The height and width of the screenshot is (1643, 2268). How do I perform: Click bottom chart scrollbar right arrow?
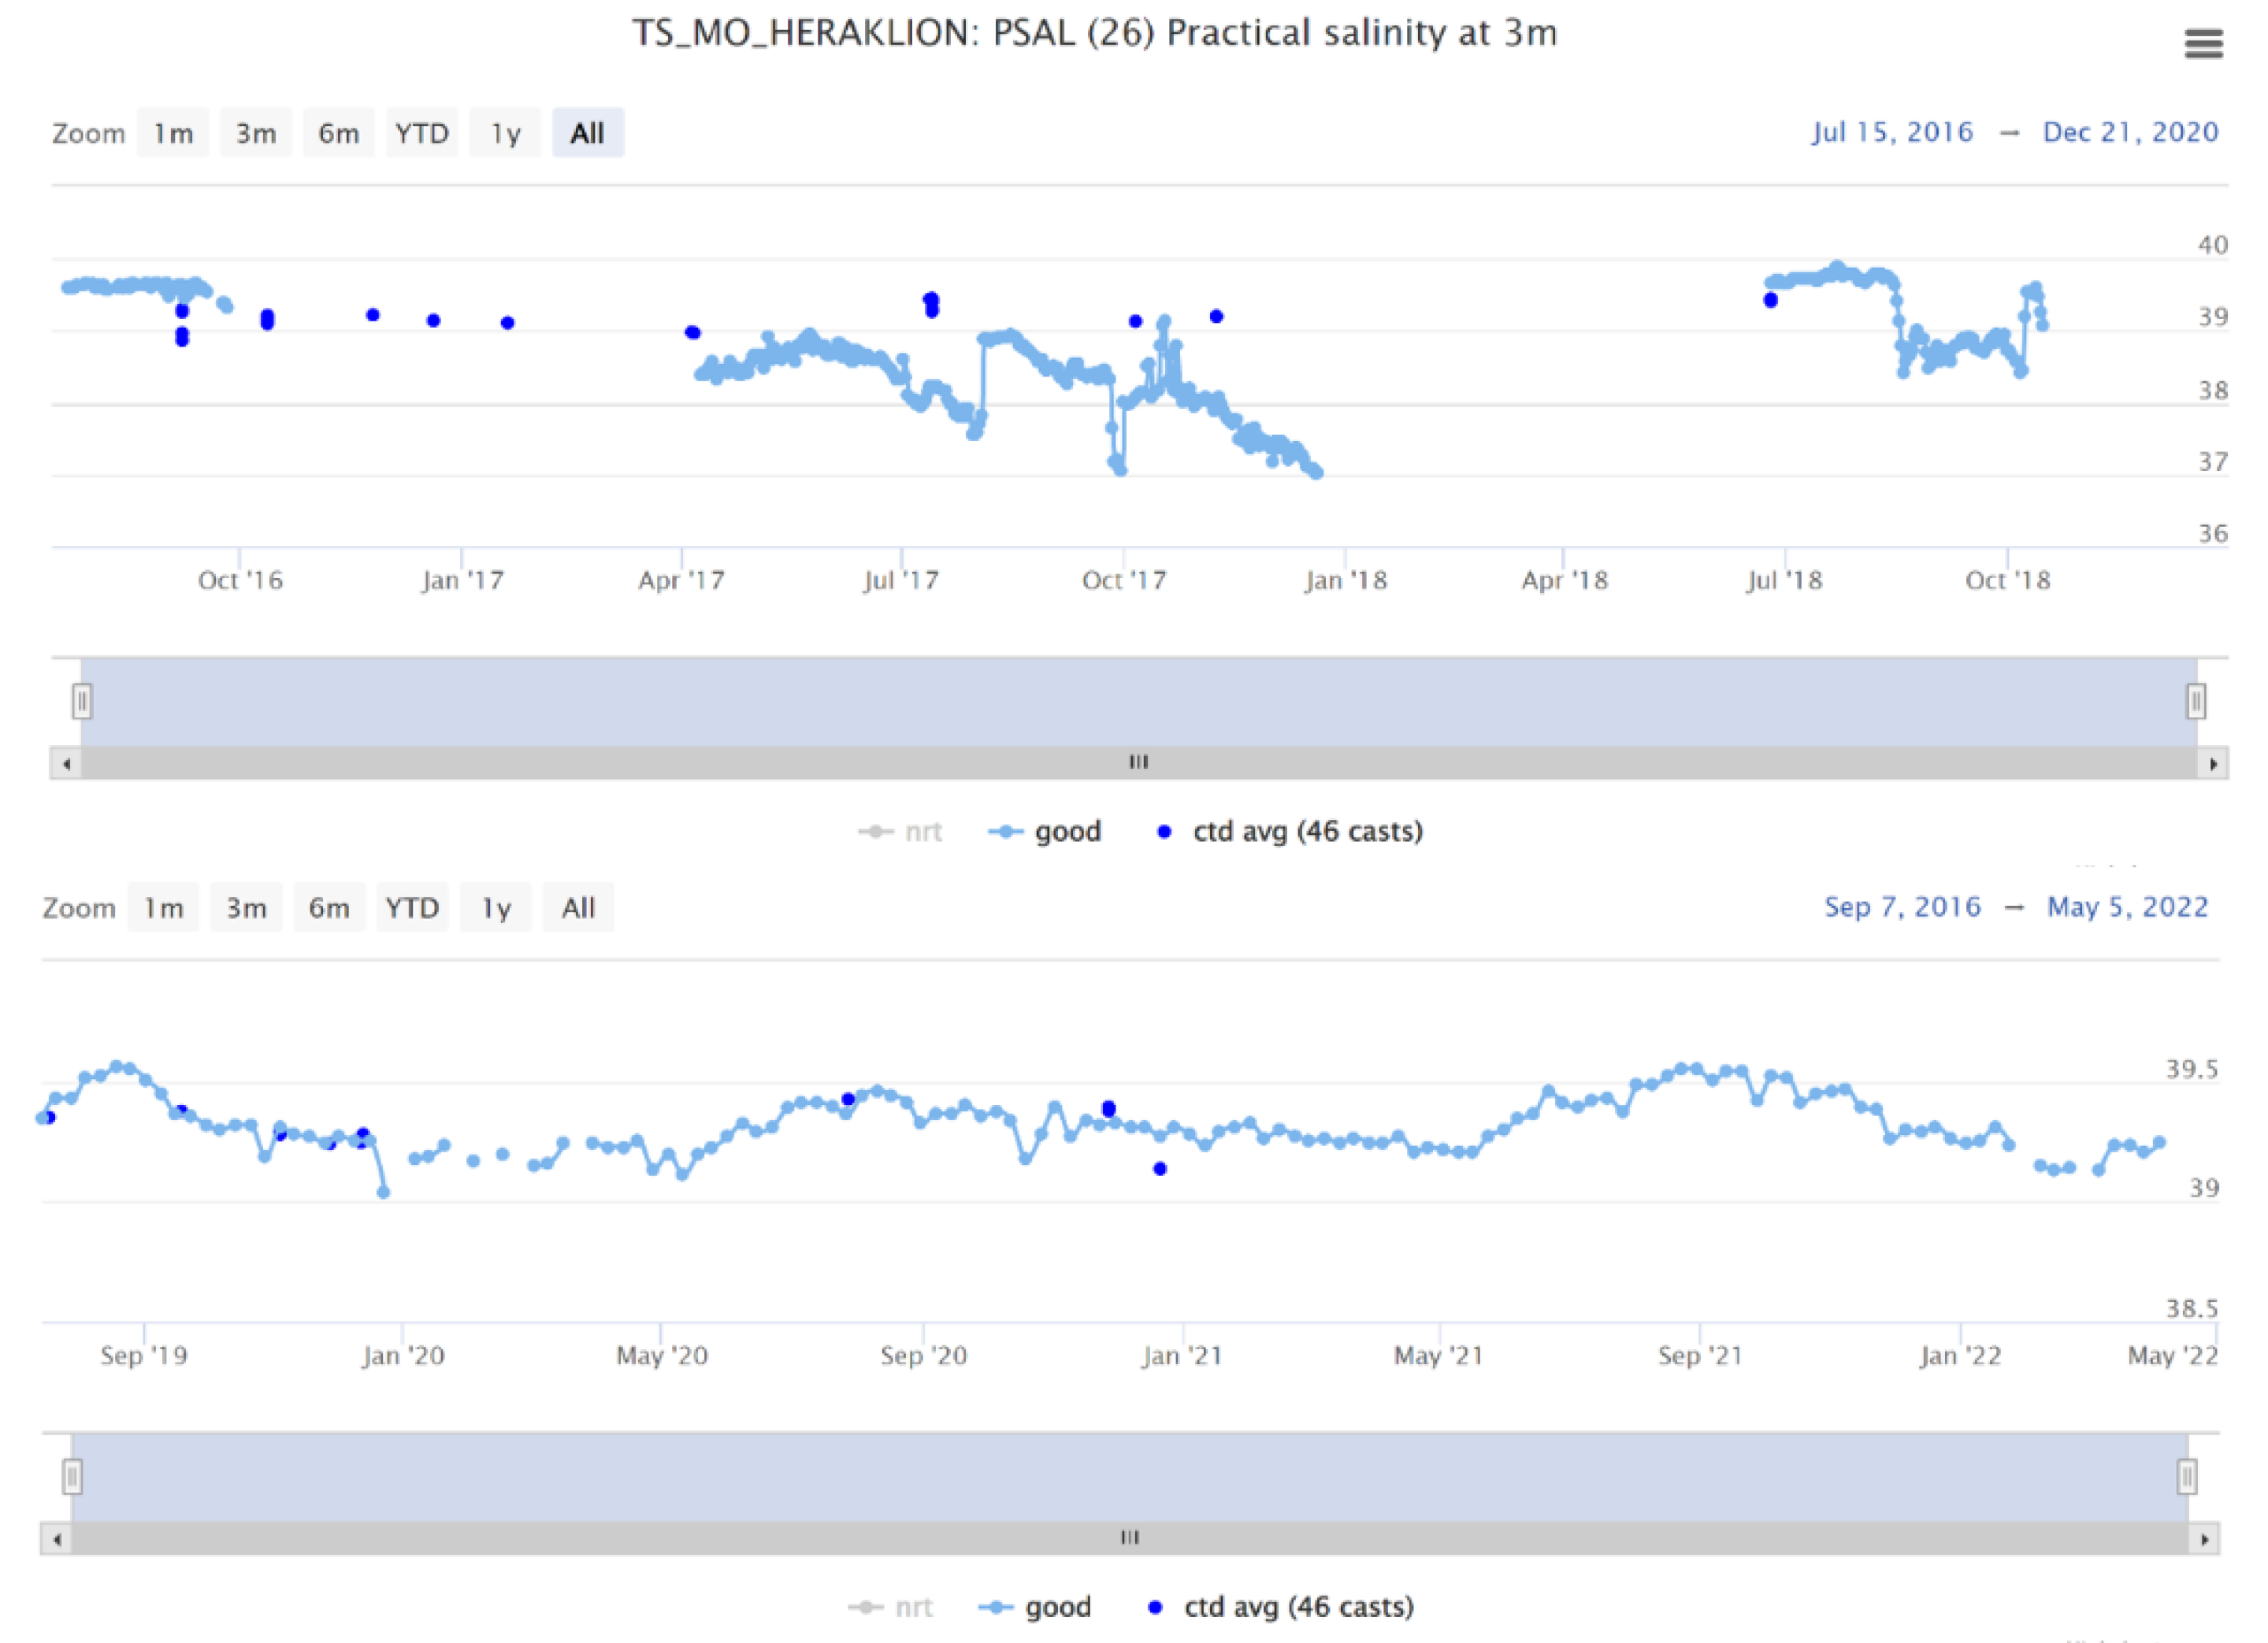tap(2204, 1539)
